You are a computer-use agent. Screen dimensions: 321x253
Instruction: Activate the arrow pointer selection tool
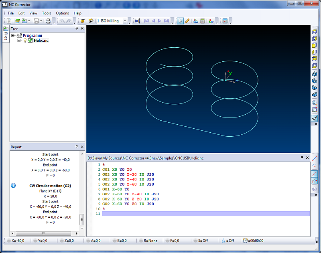(x=180, y=21)
